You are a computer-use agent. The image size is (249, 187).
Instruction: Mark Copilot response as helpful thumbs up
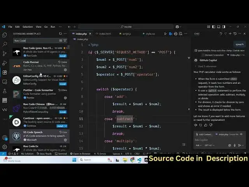click(x=206, y=125)
